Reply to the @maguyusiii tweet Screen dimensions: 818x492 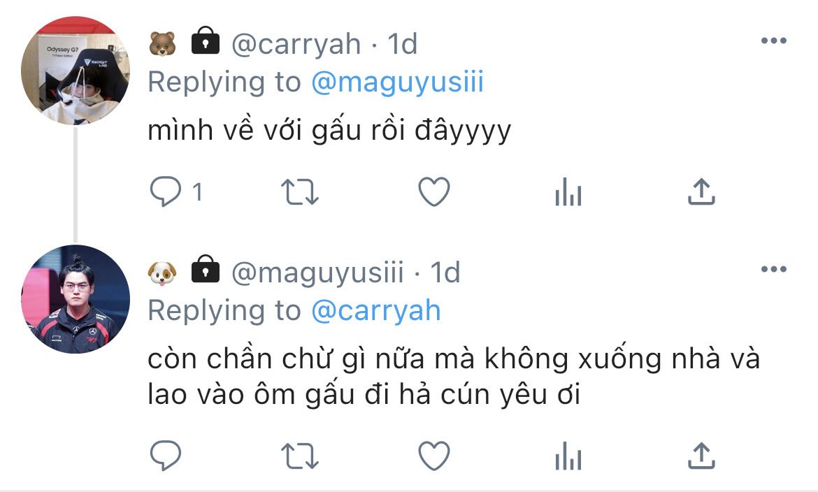tap(166, 456)
